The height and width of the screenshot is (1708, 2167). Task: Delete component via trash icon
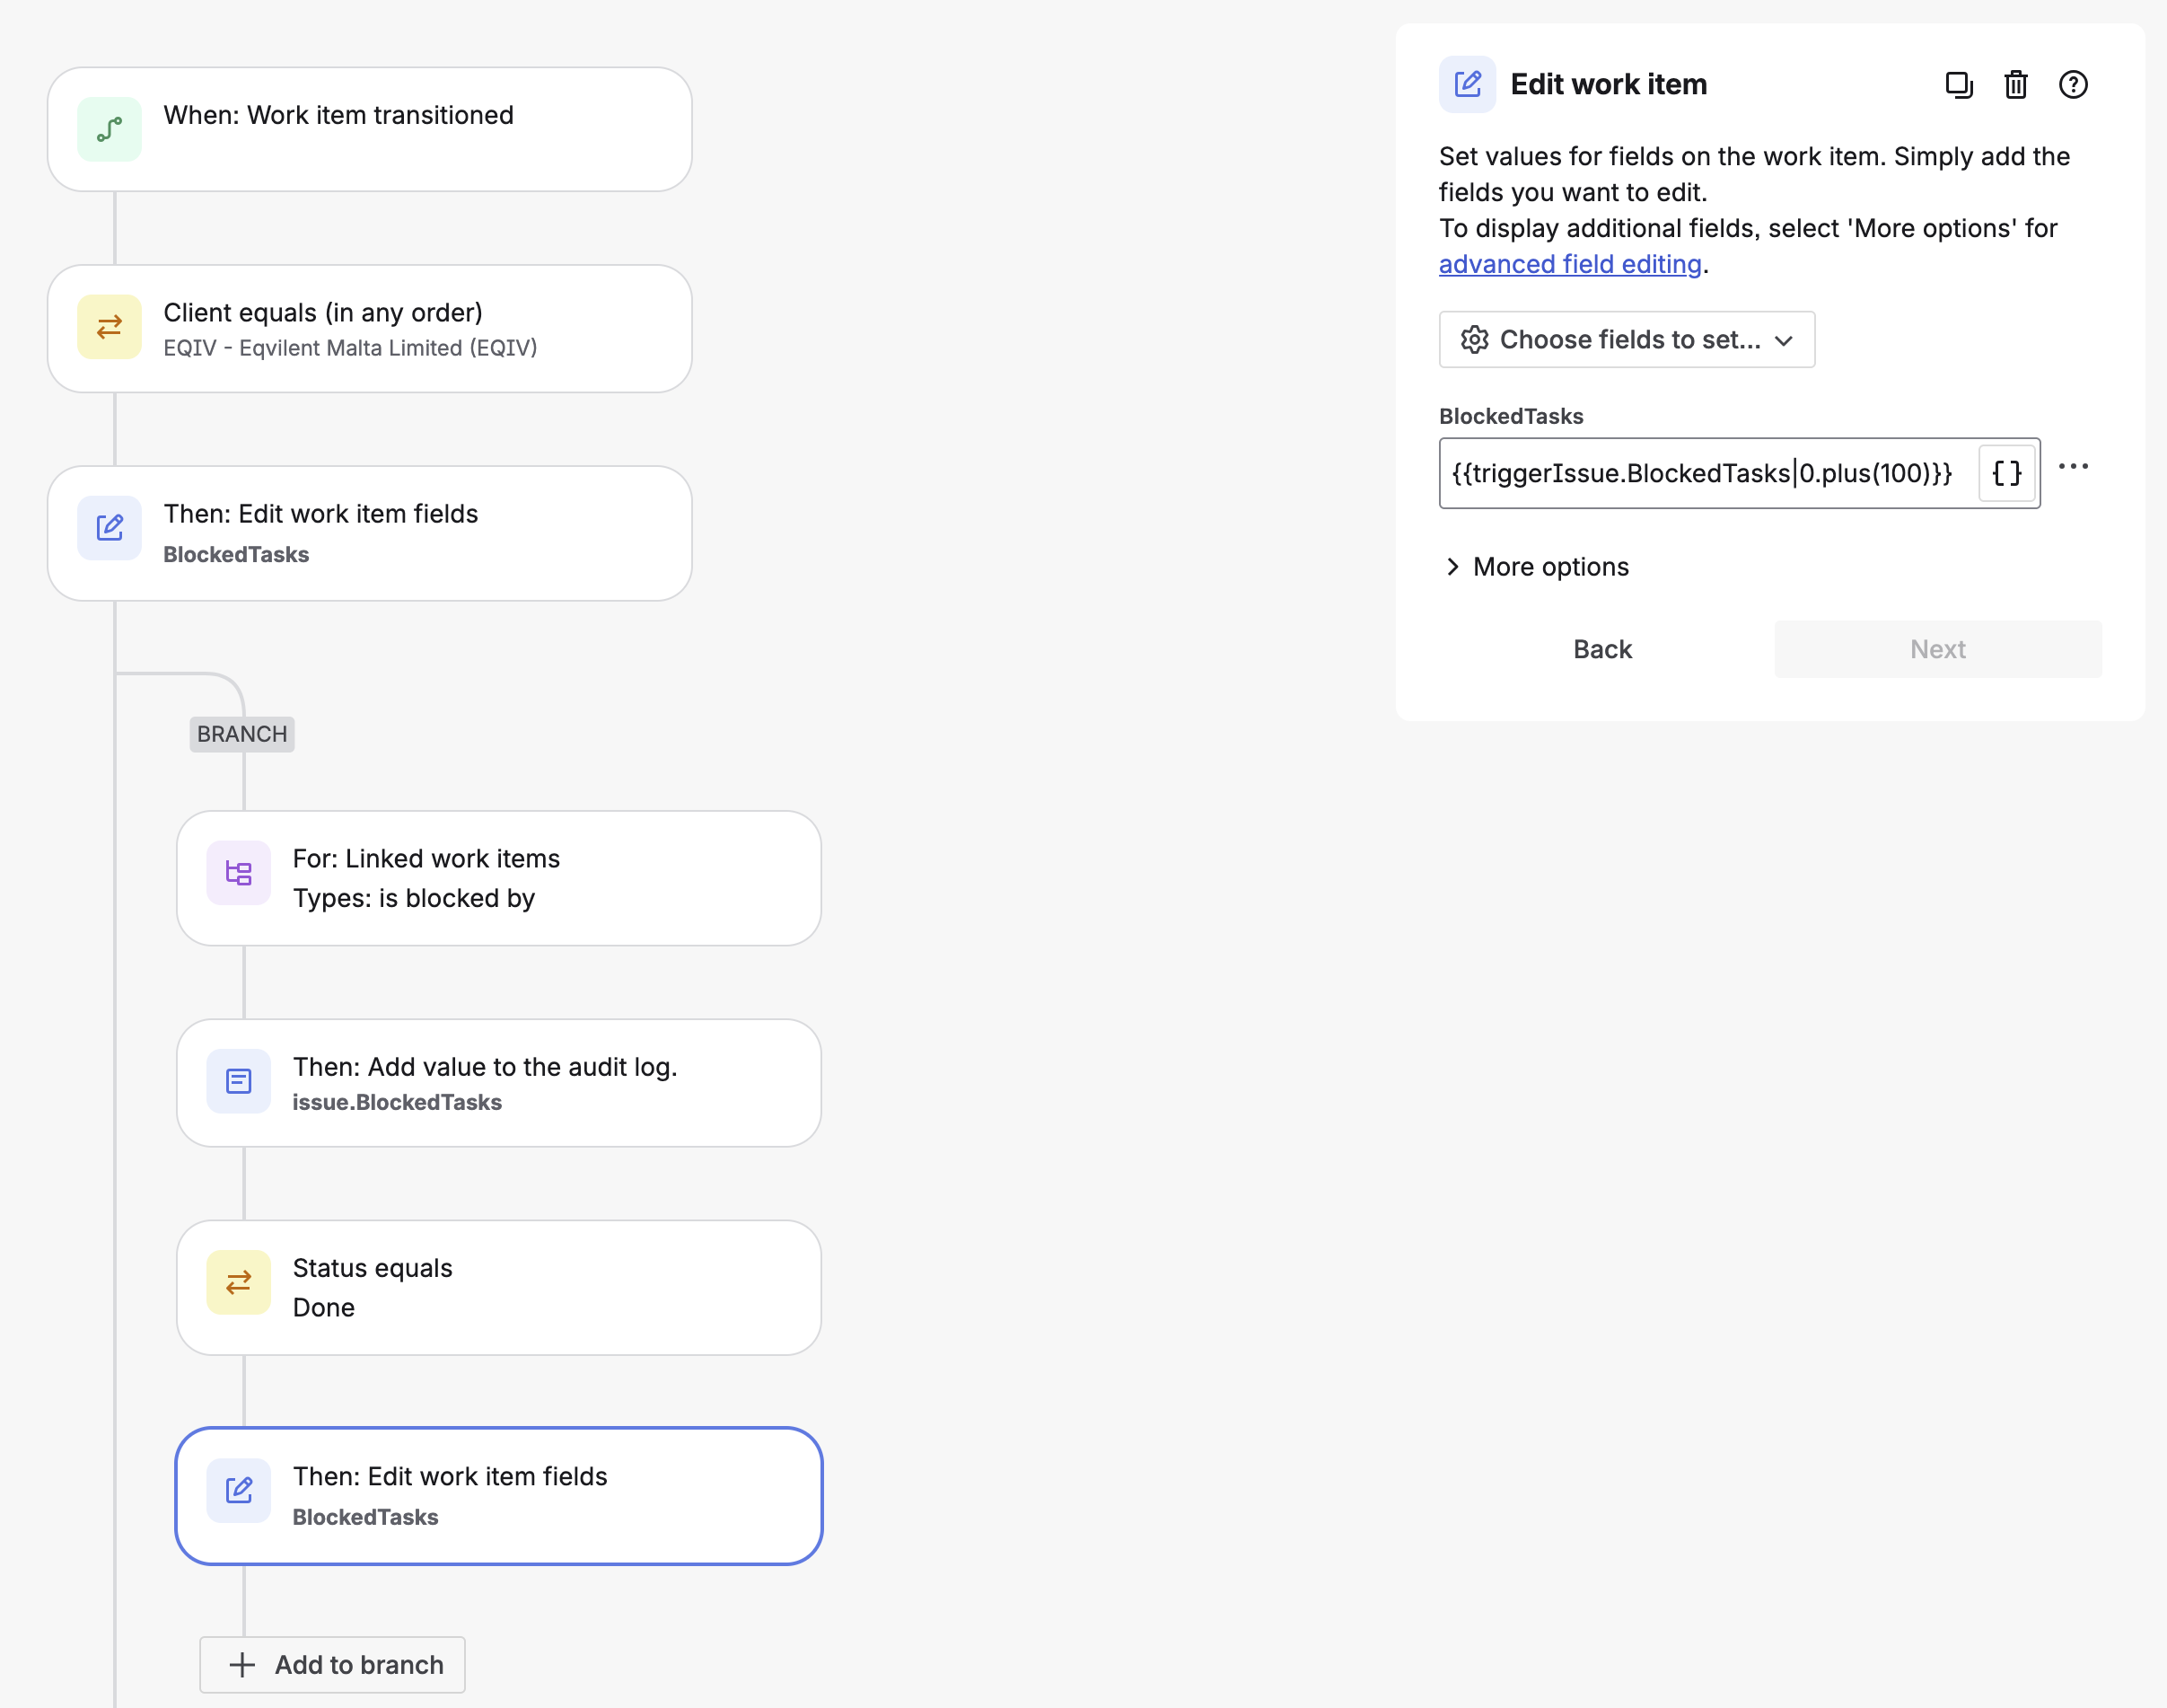tap(2015, 85)
